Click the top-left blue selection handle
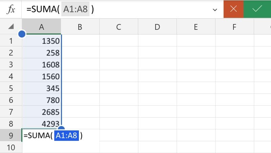The height and width of the screenshot is (153, 271). coord(22,34)
